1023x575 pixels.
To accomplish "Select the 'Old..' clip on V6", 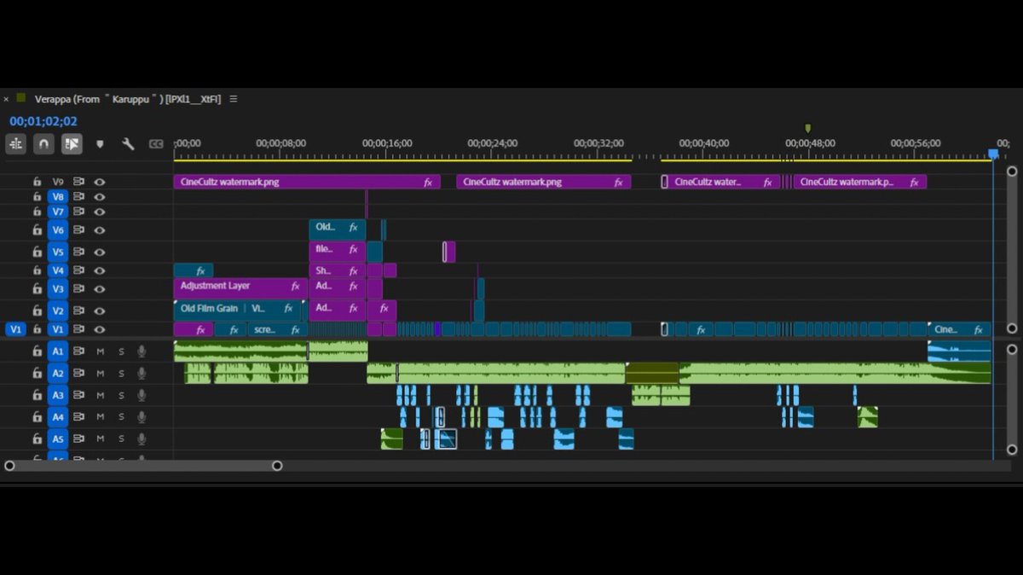I will click(x=337, y=229).
